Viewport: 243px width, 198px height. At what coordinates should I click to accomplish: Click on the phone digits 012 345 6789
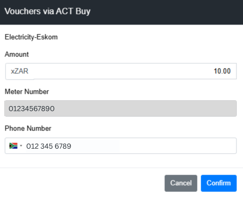(49, 146)
